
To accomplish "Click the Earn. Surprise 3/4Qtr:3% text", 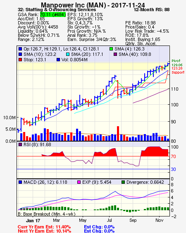I will coord(92,40).
